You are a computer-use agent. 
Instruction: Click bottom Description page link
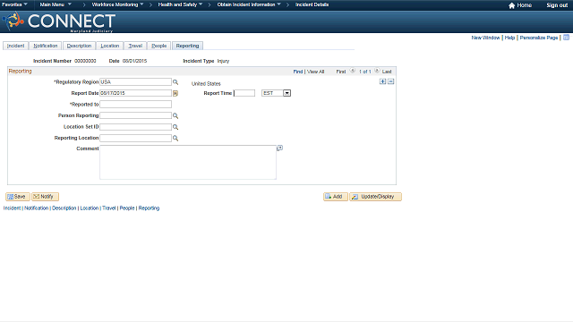click(x=64, y=208)
